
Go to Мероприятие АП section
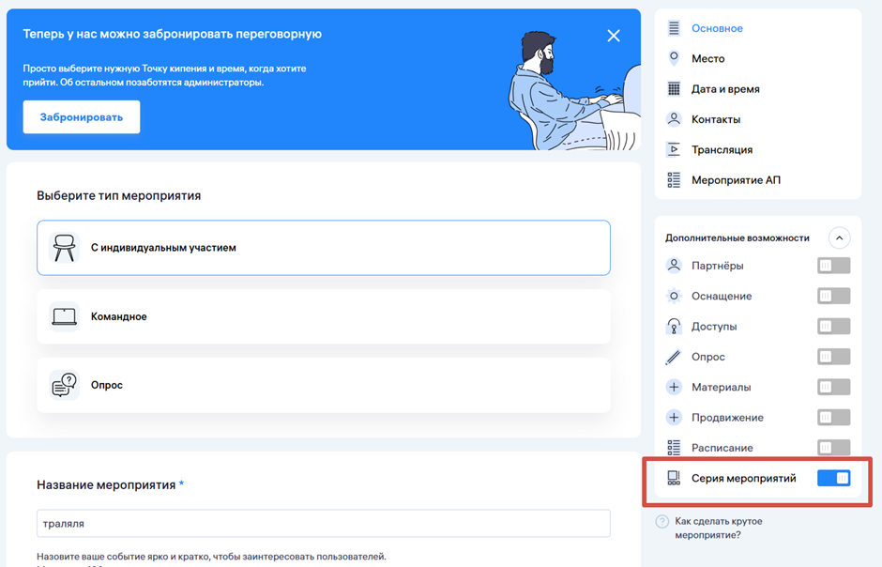(736, 180)
